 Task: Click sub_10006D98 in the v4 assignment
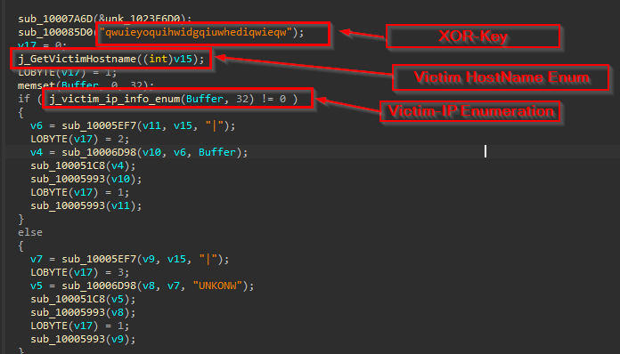click(x=99, y=152)
